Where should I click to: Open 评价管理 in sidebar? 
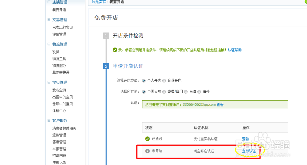(x=59, y=34)
